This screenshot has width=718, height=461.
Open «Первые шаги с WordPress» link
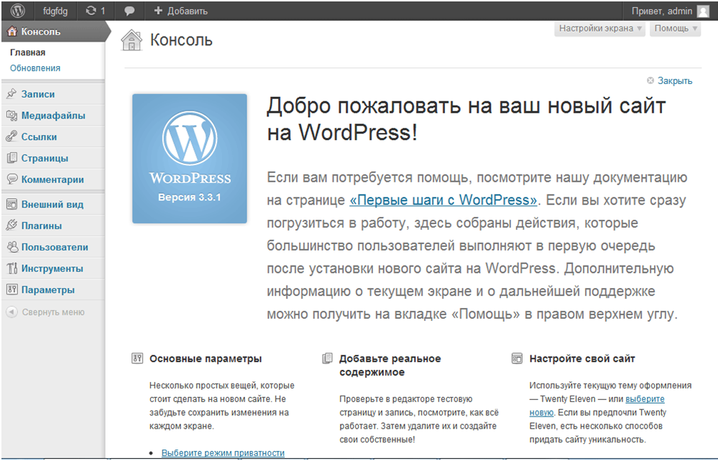tap(443, 200)
